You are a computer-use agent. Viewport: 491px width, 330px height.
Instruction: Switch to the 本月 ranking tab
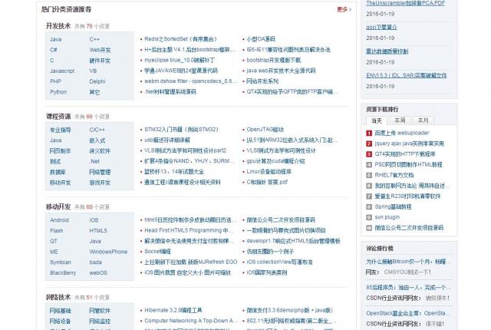coord(423,120)
